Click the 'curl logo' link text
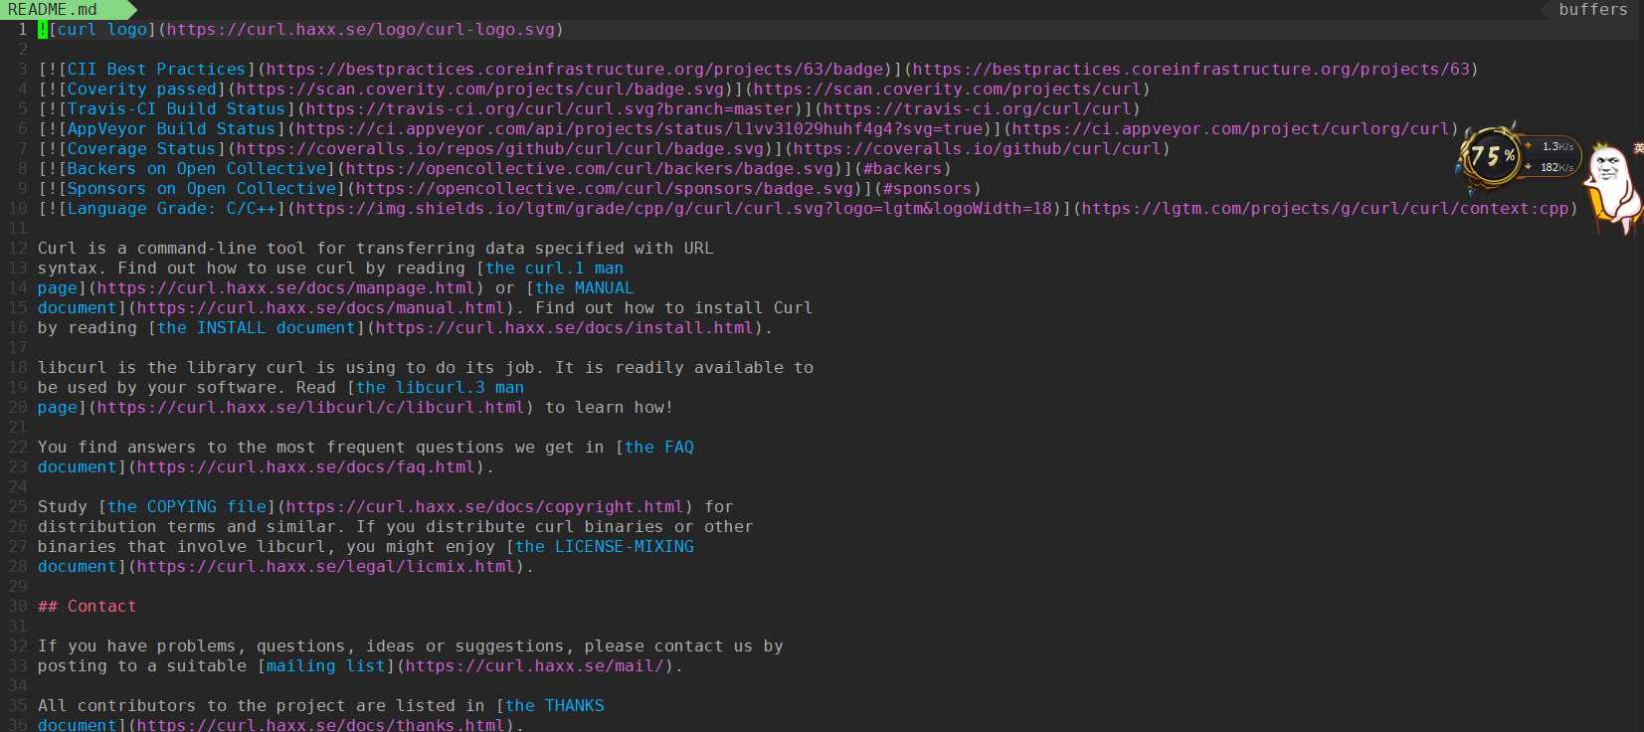 tap(102, 29)
